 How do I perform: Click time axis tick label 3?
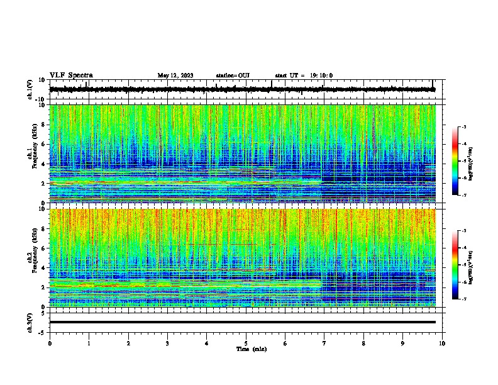167,343
